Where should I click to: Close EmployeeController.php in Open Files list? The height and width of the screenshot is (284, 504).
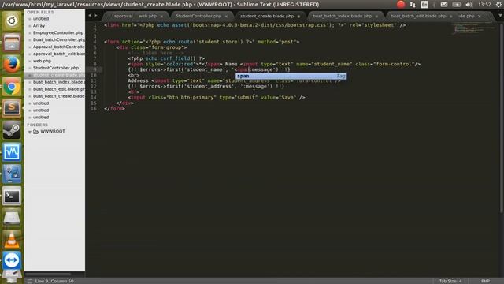(x=30, y=33)
